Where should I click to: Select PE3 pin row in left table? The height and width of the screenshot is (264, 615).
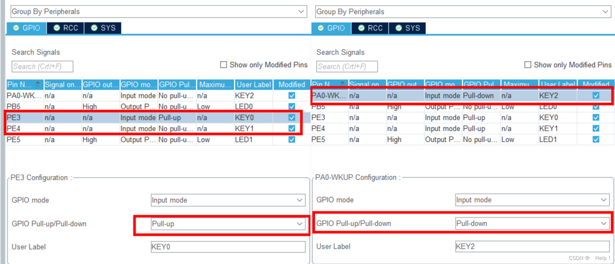coord(158,117)
